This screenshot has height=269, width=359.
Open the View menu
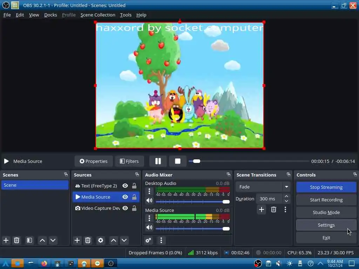[34, 15]
